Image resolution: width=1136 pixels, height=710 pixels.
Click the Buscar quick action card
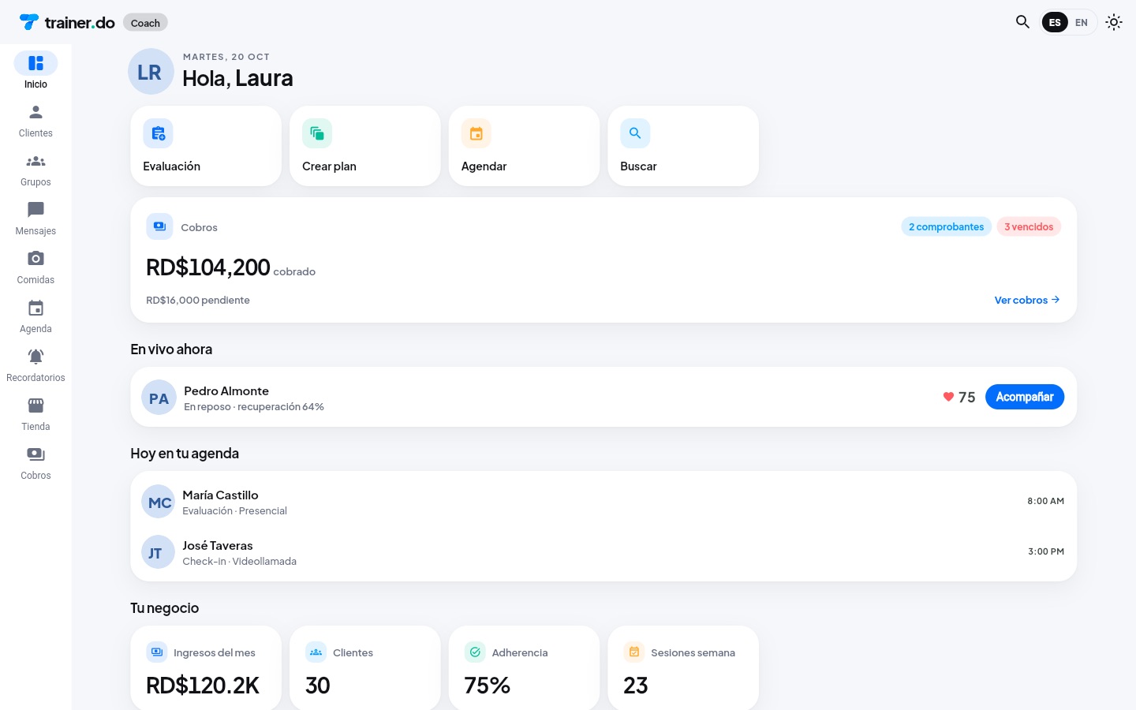pos(683,146)
